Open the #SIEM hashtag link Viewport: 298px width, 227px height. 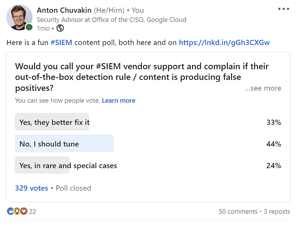tap(61, 42)
